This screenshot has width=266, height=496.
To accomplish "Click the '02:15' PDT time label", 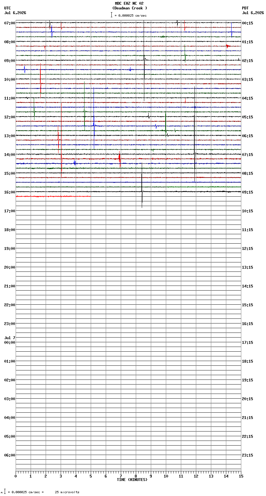I will [x=248, y=61].
